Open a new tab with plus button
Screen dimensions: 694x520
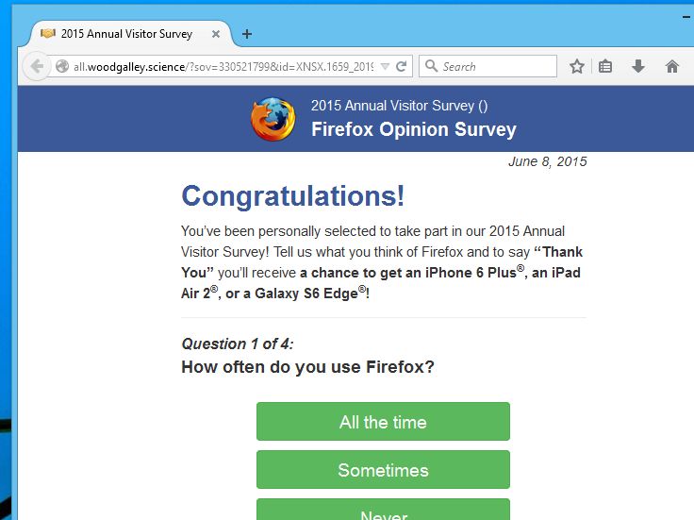coord(247,34)
